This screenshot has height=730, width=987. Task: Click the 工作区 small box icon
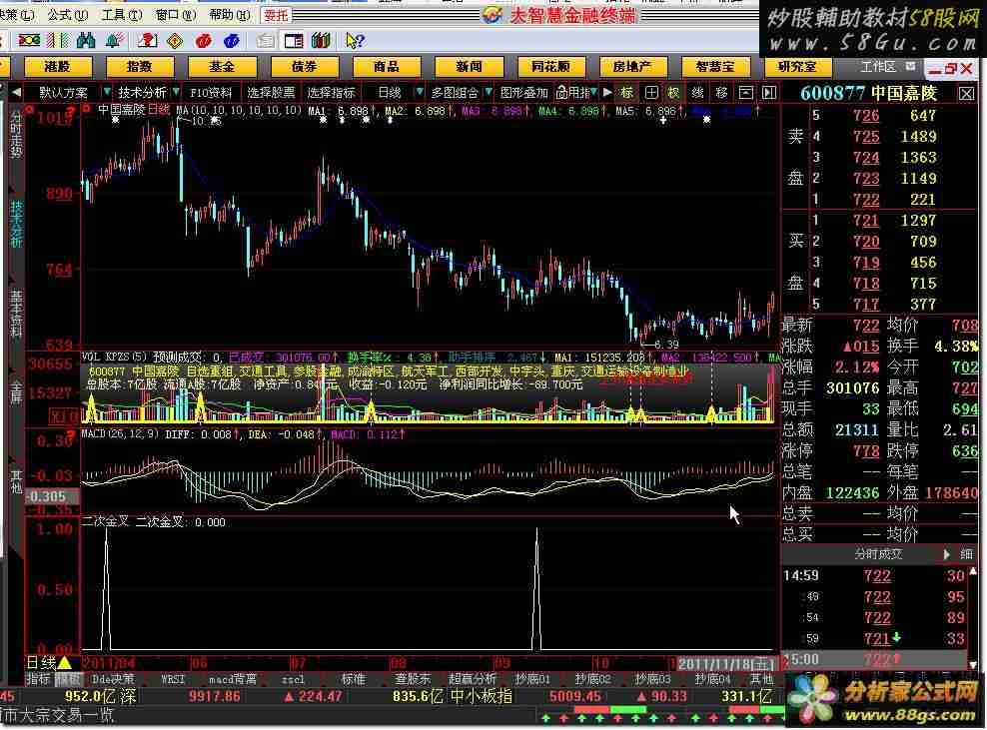pos(910,66)
